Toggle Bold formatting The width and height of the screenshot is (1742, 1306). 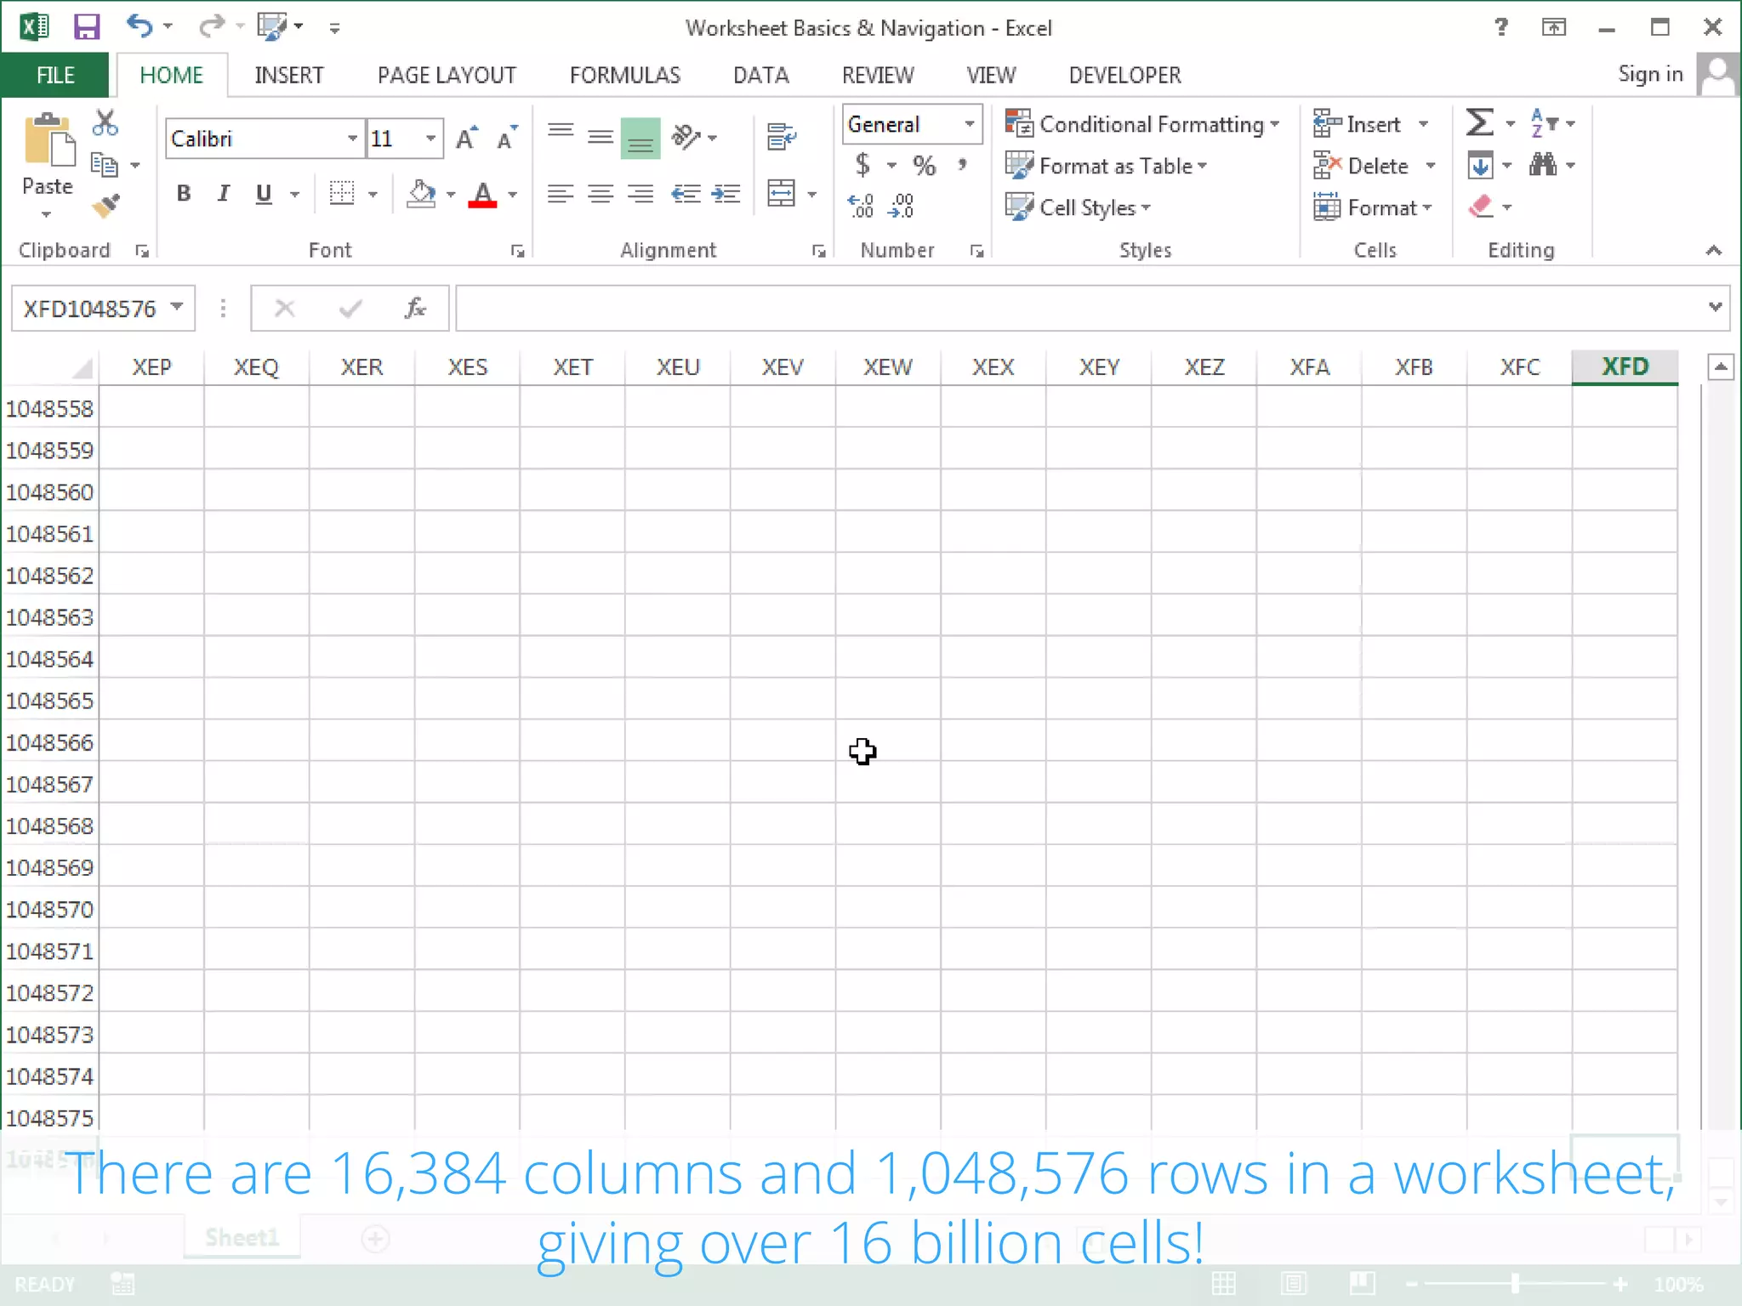click(x=183, y=194)
